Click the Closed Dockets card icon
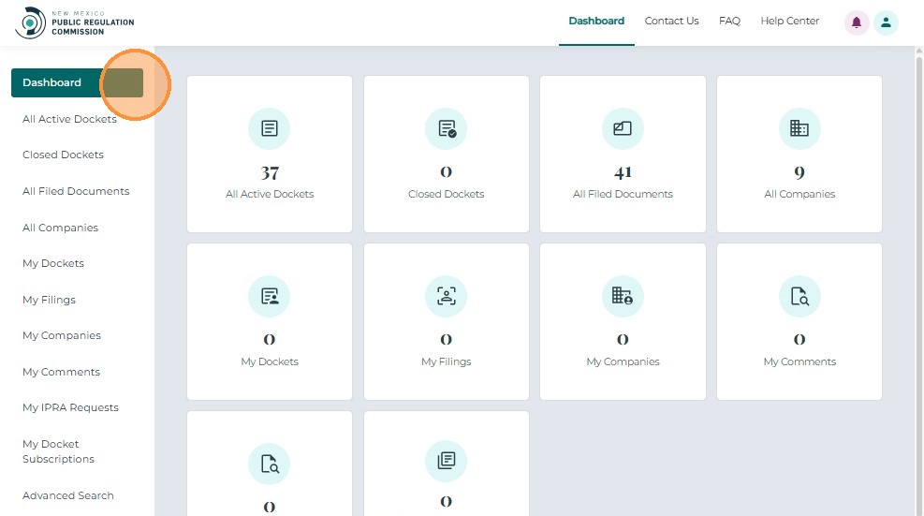 click(x=447, y=128)
